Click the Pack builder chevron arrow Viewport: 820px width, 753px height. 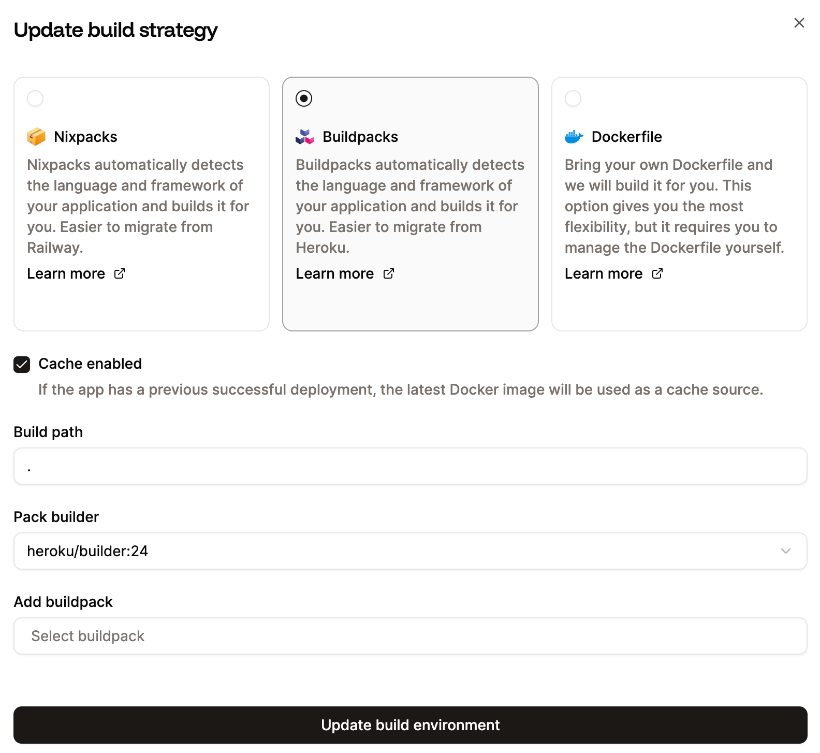(x=786, y=551)
